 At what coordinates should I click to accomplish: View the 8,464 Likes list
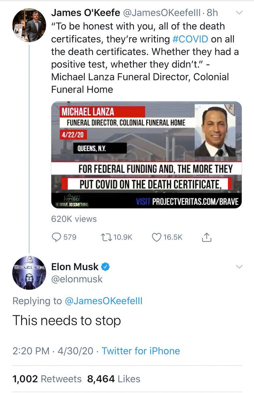[x=114, y=379]
